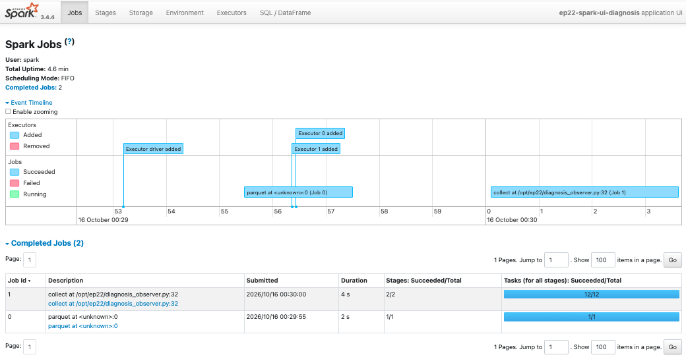The height and width of the screenshot is (361, 686).
Task: Open the Storage tab
Action: tap(141, 13)
